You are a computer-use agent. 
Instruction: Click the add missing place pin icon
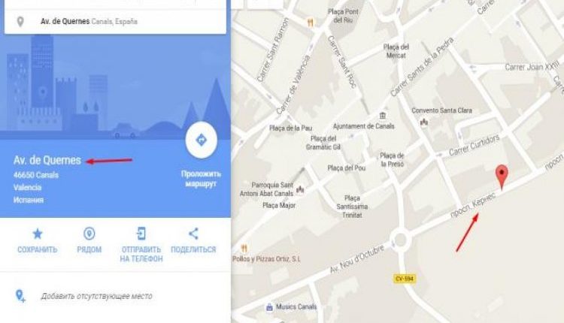click(20, 296)
